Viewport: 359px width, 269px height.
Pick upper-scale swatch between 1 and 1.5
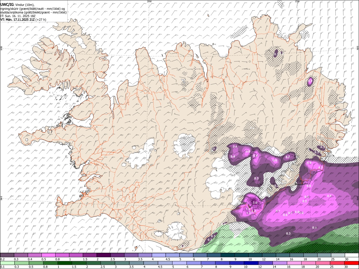click(x=76, y=255)
